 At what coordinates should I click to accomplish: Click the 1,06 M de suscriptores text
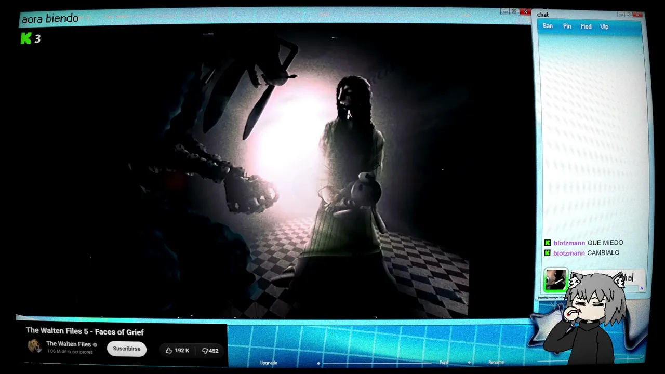coord(70,352)
